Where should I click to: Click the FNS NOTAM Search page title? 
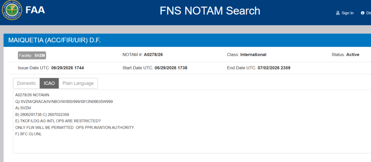click(210, 11)
